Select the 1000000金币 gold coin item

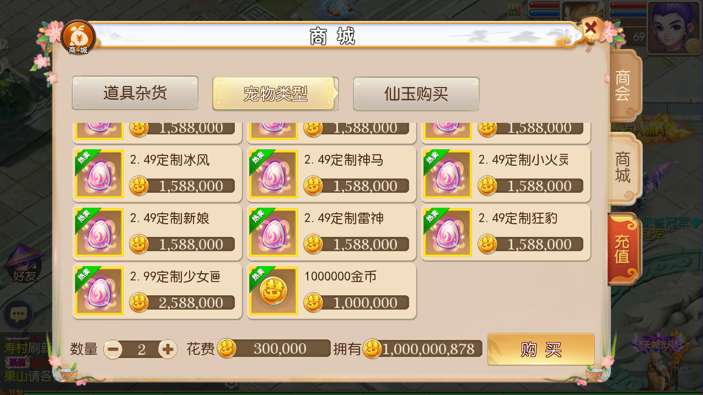tap(273, 291)
